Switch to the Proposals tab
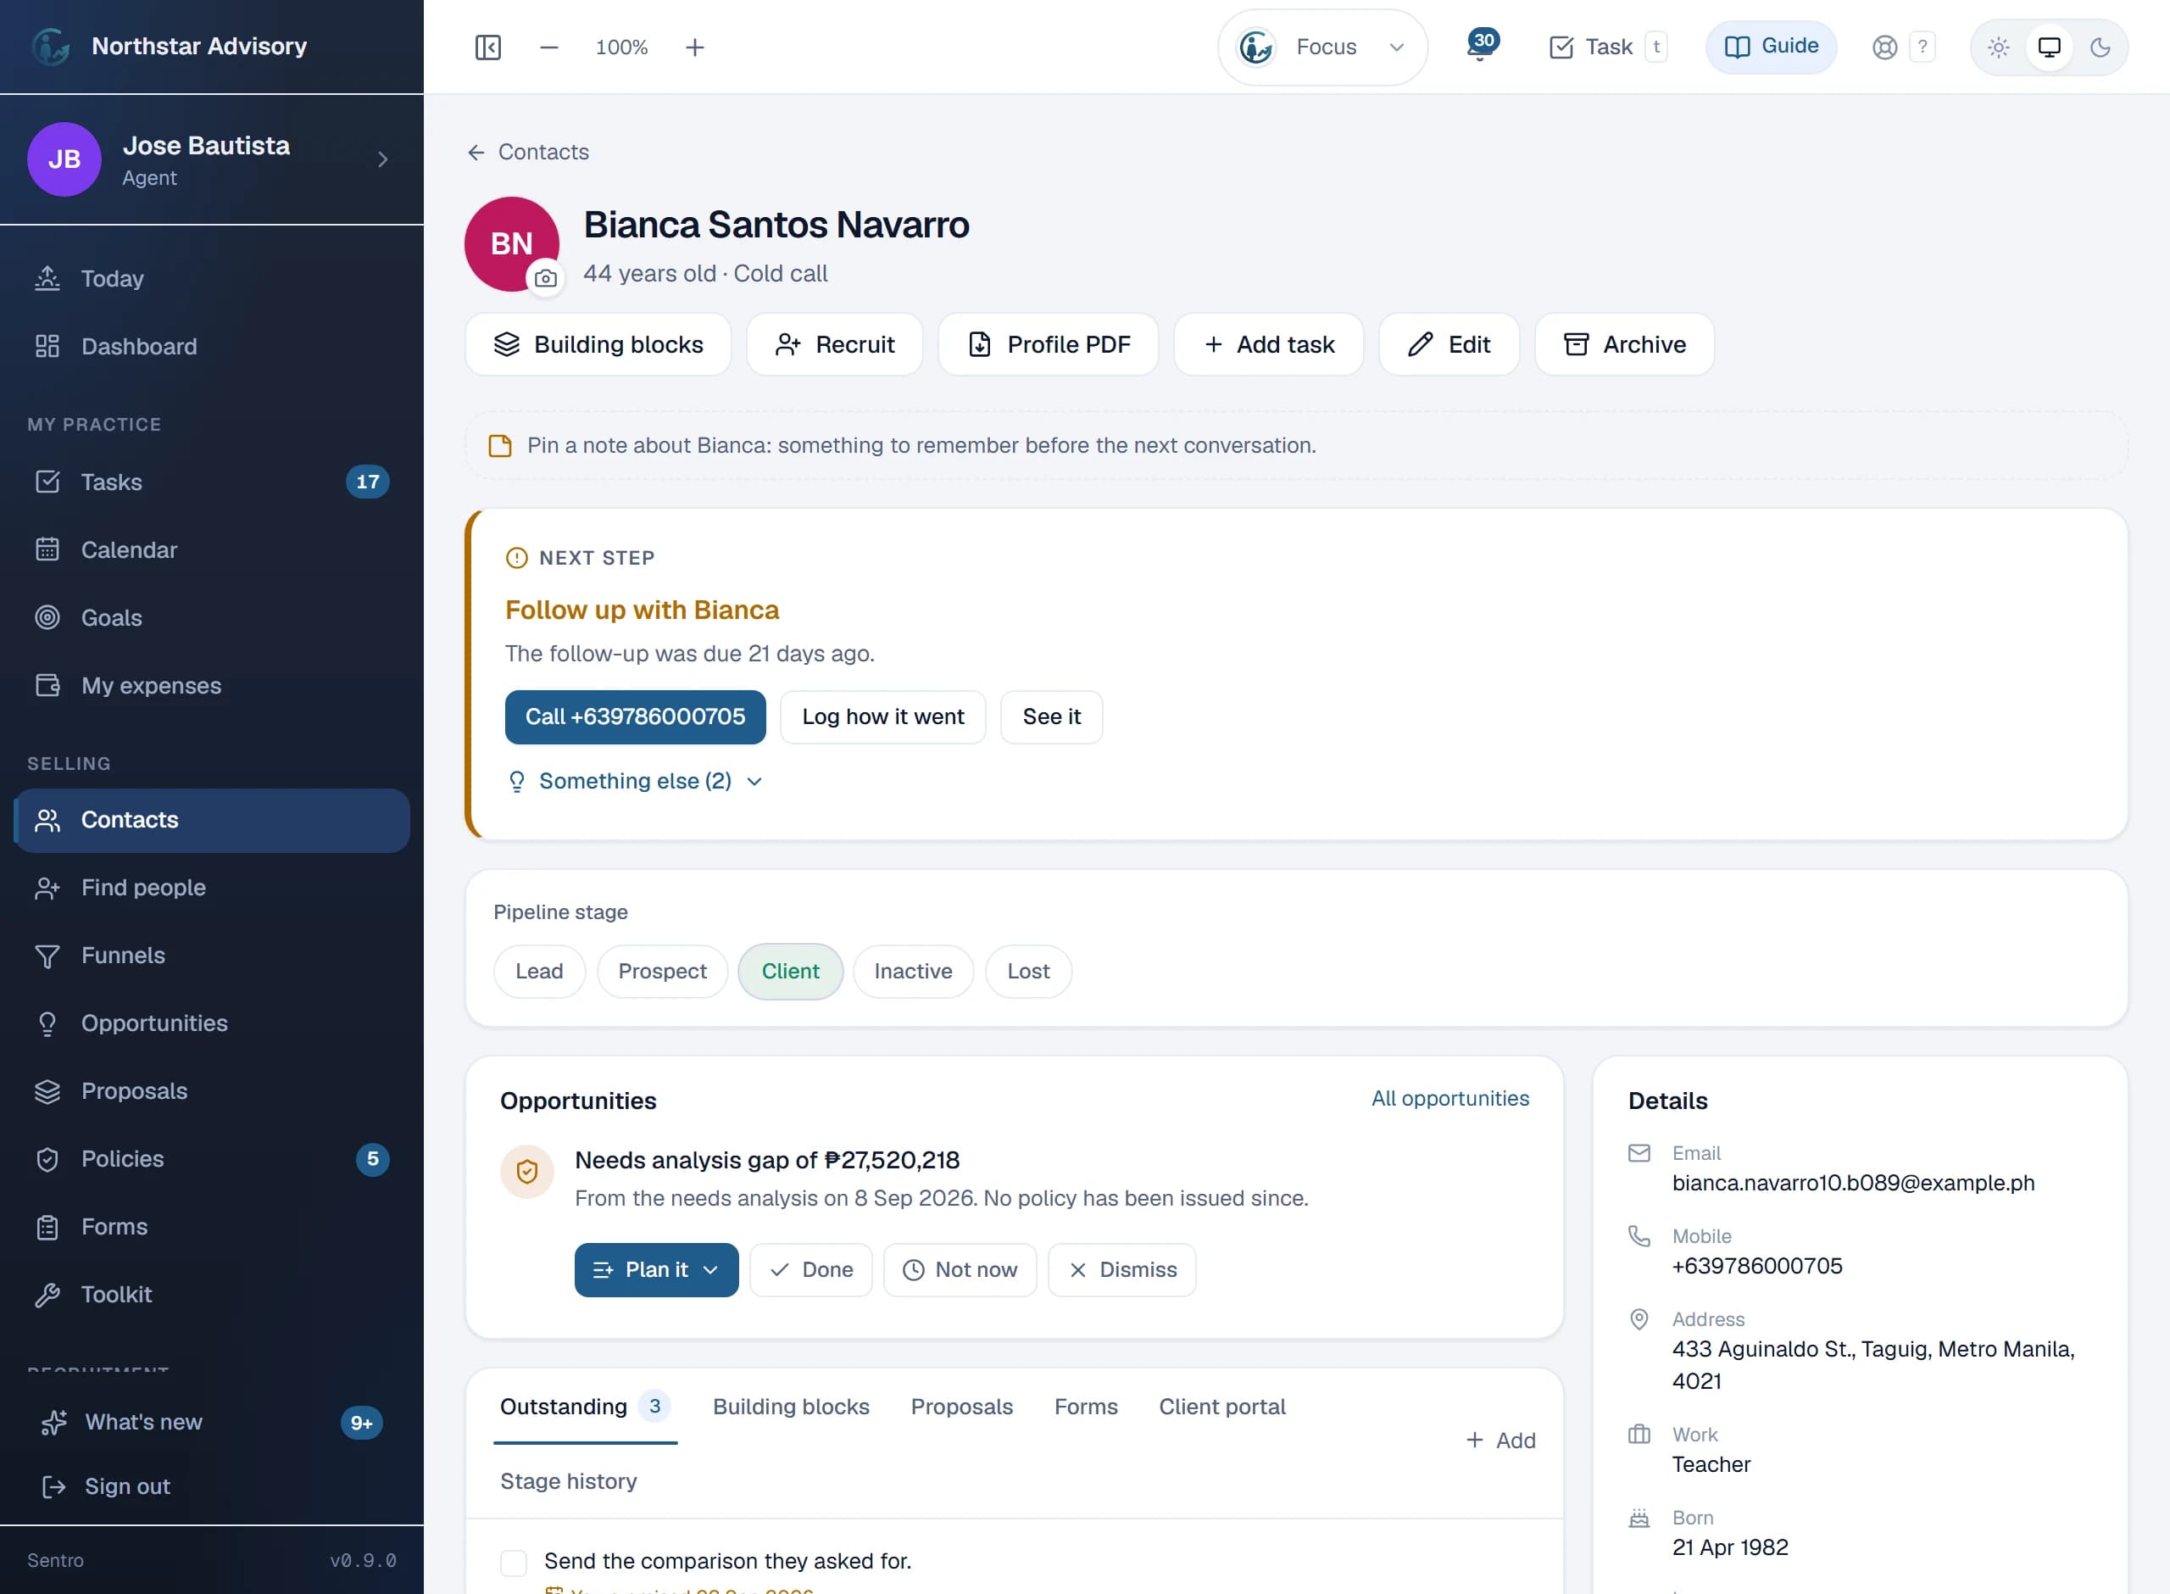 (x=961, y=1407)
